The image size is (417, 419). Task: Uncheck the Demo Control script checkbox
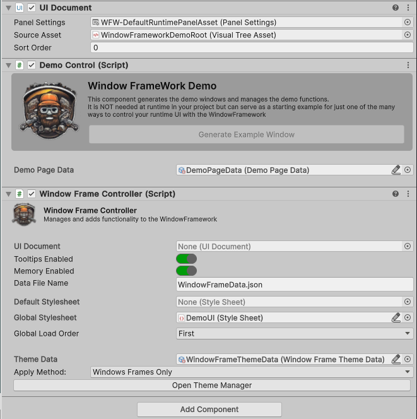[32, 65]
